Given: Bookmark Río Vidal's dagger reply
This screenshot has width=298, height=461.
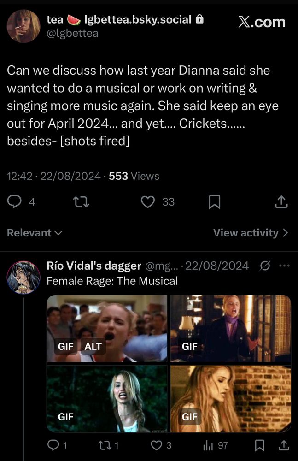Looking at the screenshot, I should point(260,445).
